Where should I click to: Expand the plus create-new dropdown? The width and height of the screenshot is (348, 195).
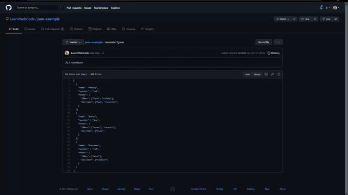coord(328,8)
